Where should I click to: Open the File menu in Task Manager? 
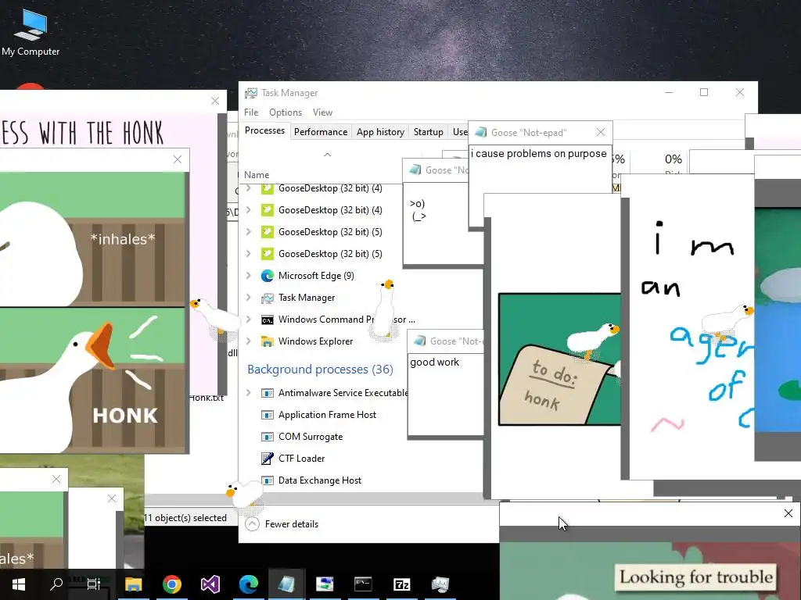pos(251,112)
